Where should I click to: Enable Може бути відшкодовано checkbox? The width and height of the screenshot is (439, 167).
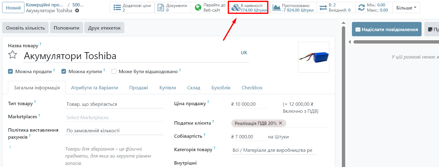pos(114,71)
